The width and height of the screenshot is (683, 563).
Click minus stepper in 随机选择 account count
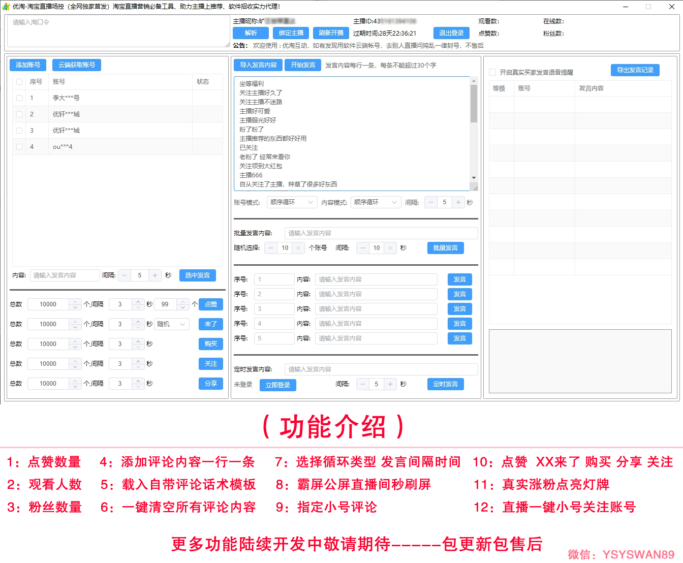point(271,248)
